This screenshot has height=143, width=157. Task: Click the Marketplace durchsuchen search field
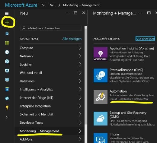tap(51, 28)
